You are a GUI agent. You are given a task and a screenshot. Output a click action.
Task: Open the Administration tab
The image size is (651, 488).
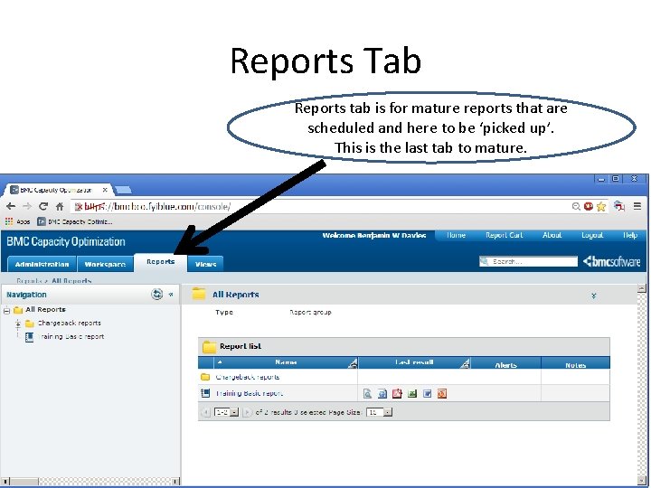[x=42, y=264]
